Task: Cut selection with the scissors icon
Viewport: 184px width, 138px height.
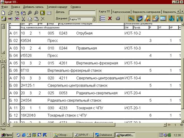Action: pyautogui.click(x=23, y=19)
